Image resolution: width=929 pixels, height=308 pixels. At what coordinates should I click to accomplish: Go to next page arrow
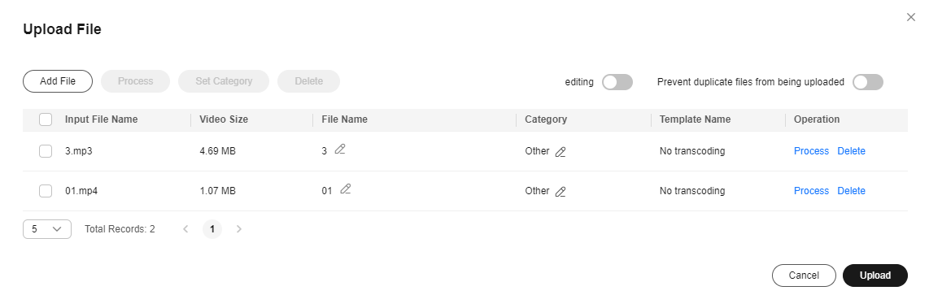click(x=239, y=229)
